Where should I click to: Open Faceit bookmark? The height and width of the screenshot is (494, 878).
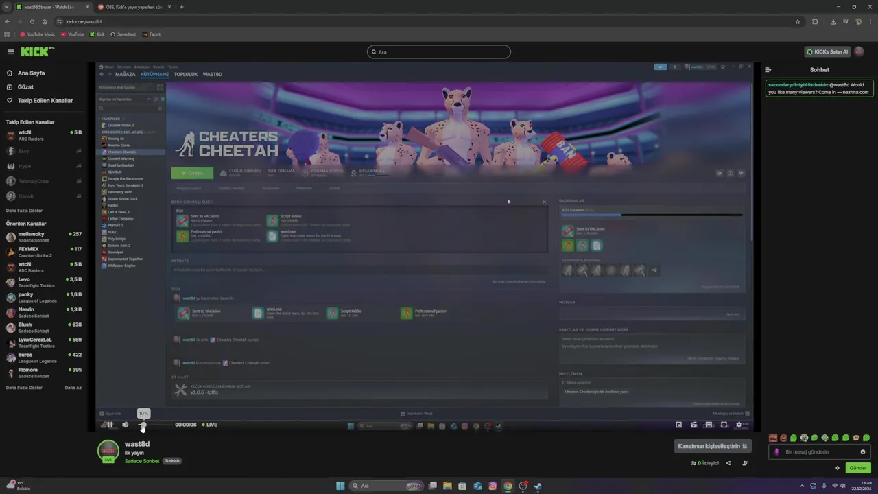pyautogui.click(x=152, y=34)
